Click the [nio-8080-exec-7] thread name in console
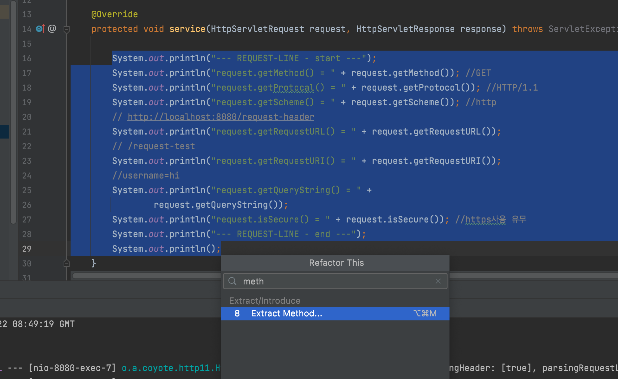The image size is (618, 379). coord(72,368)
